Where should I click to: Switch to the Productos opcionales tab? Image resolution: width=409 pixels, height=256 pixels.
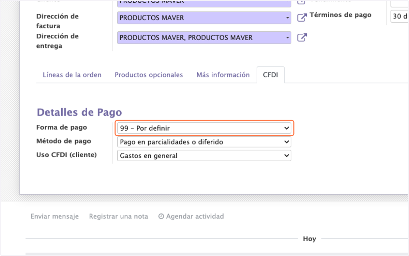click(x=149, y=75)
